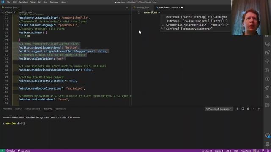Create a new terminal with the plus icon
Screen dimensions: 271x152
(x=237, y=109)
